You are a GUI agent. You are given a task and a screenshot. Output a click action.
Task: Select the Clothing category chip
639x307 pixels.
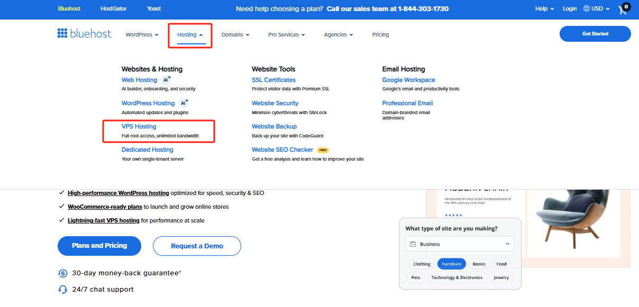click(422, 264)
